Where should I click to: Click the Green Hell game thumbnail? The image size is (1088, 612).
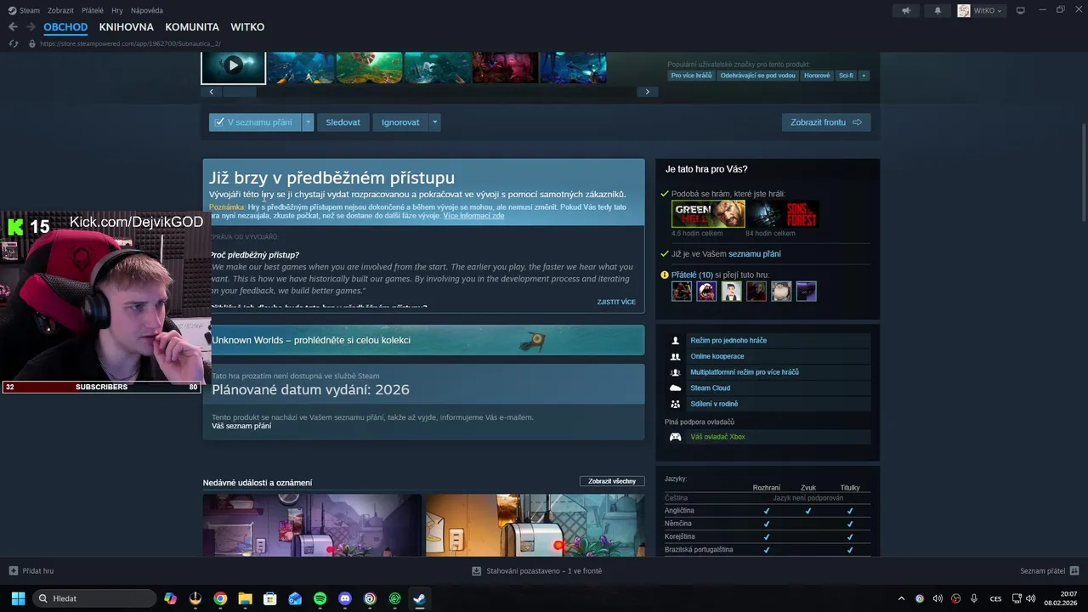[x=708, y=214]
